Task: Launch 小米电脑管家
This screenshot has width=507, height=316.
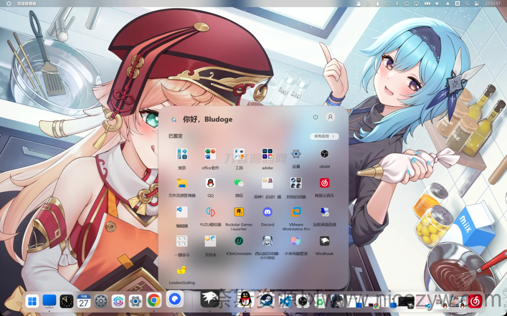Action: click(x=296, y=241)
